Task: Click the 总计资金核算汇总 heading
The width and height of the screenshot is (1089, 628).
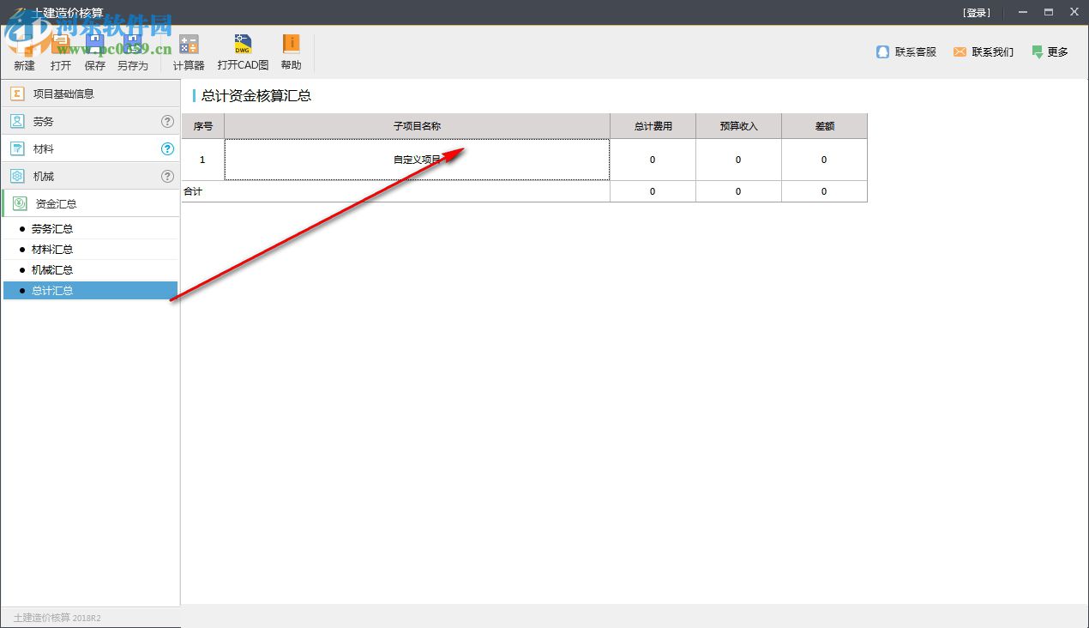Action: point(256,96)
